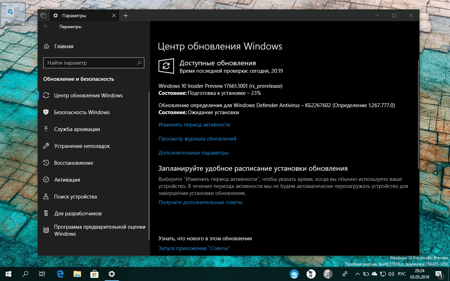Switch input language via РУС indicator
The height and width of the screenshot is (281, 450).
(401, 274)
